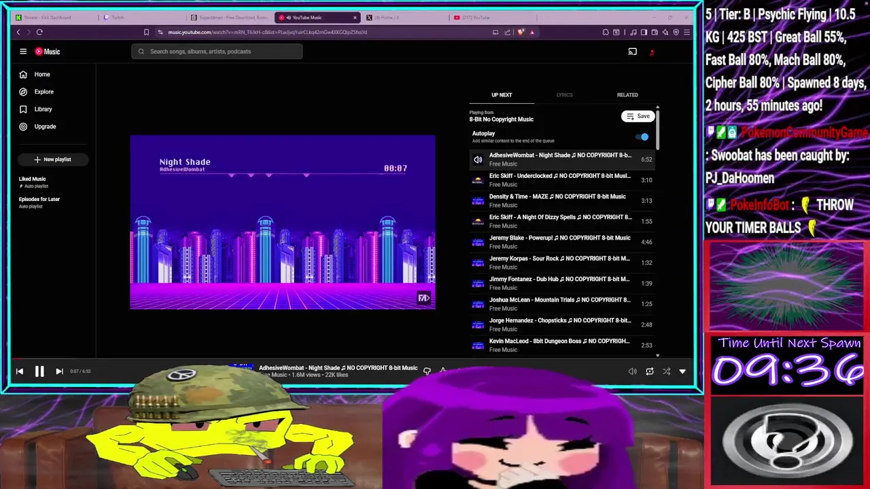Toggle repeat mode in player bar
Screen dimensions: 870x489
649,372
